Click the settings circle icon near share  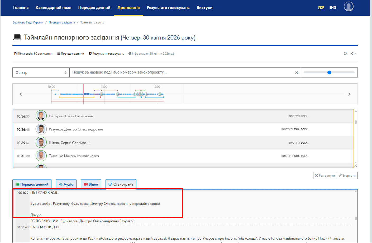345,54
